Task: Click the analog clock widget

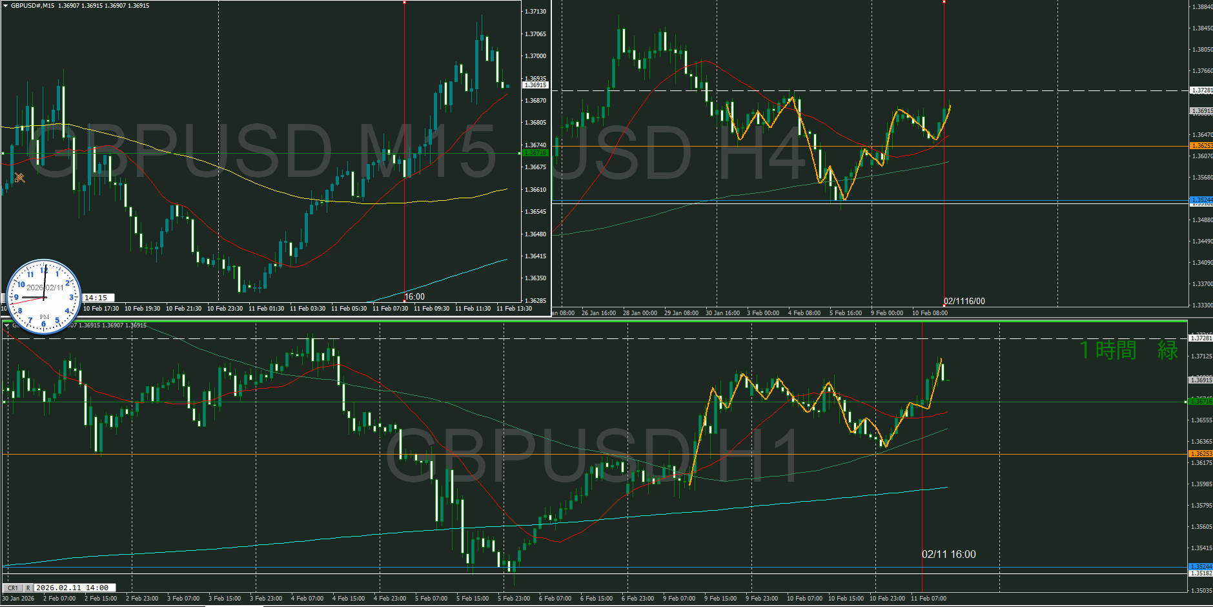Action: point(43,297)
